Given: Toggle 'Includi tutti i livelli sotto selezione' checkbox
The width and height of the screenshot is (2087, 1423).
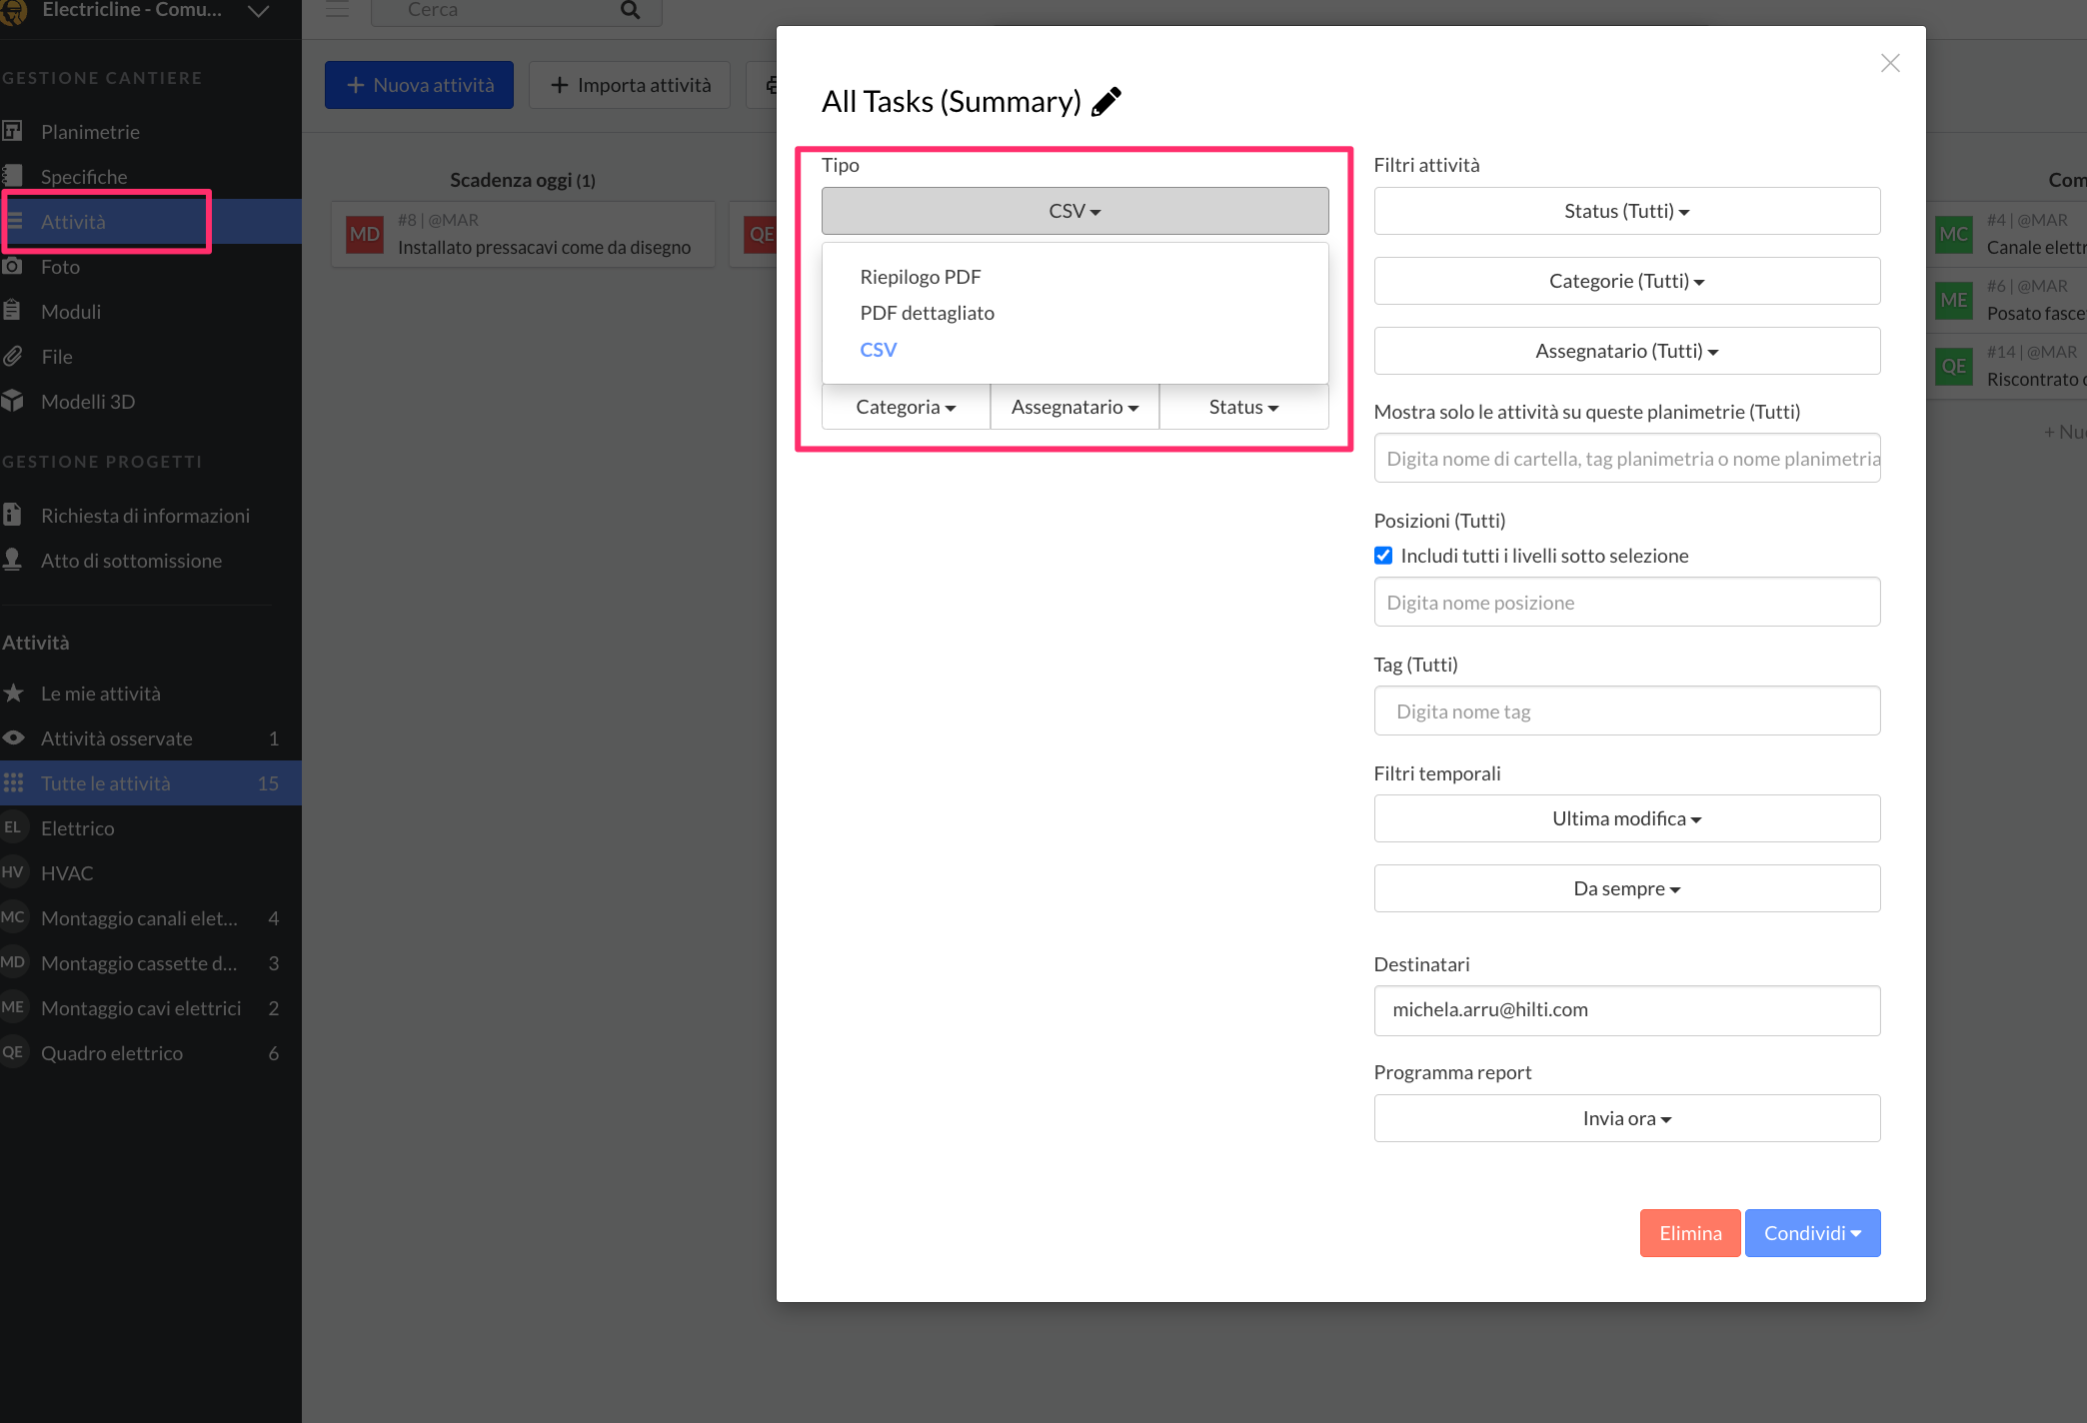Looking at the screenshot, I should coord(1383,556).
